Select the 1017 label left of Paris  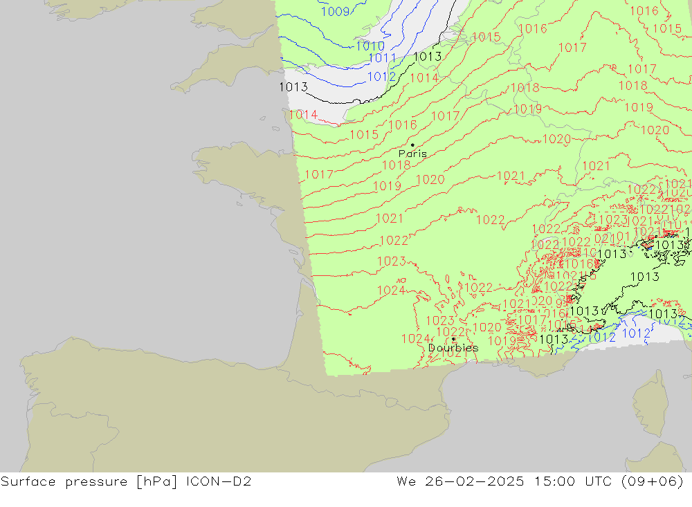(x=319, y=174)
